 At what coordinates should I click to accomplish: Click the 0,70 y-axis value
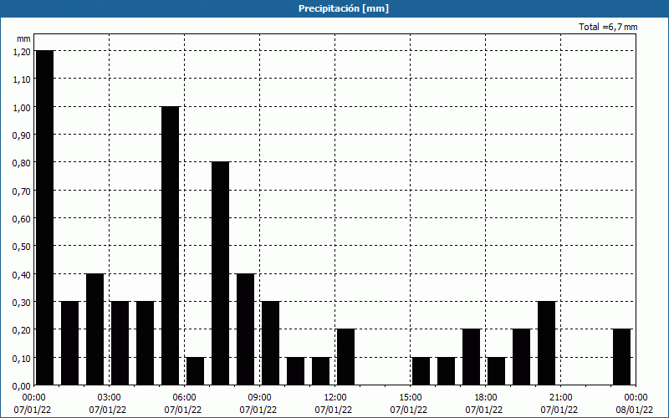coord(22,191)
